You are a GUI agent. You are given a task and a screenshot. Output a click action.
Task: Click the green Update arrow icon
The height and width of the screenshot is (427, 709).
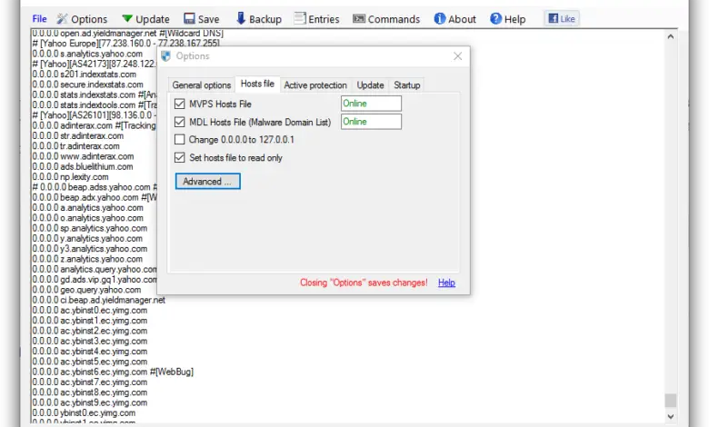(x=127, y=18)
